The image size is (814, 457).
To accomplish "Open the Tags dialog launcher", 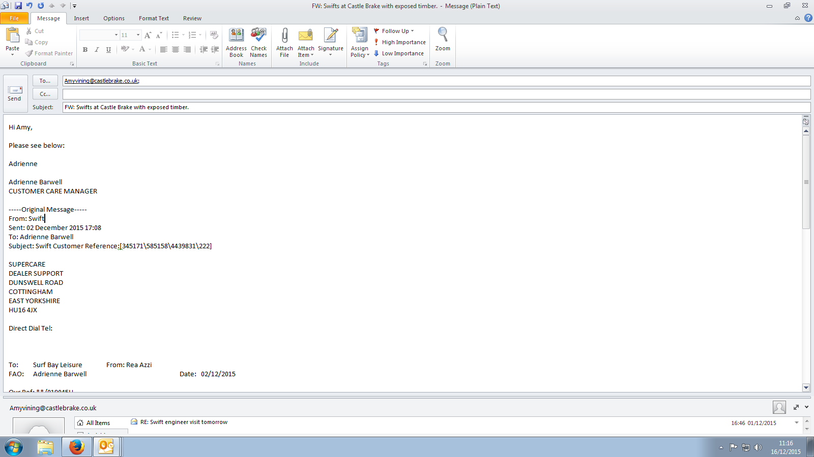I will [x=425, y=64].
